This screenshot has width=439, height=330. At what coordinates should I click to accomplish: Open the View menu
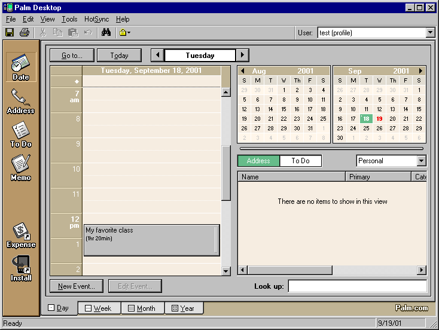click(47, 19)
